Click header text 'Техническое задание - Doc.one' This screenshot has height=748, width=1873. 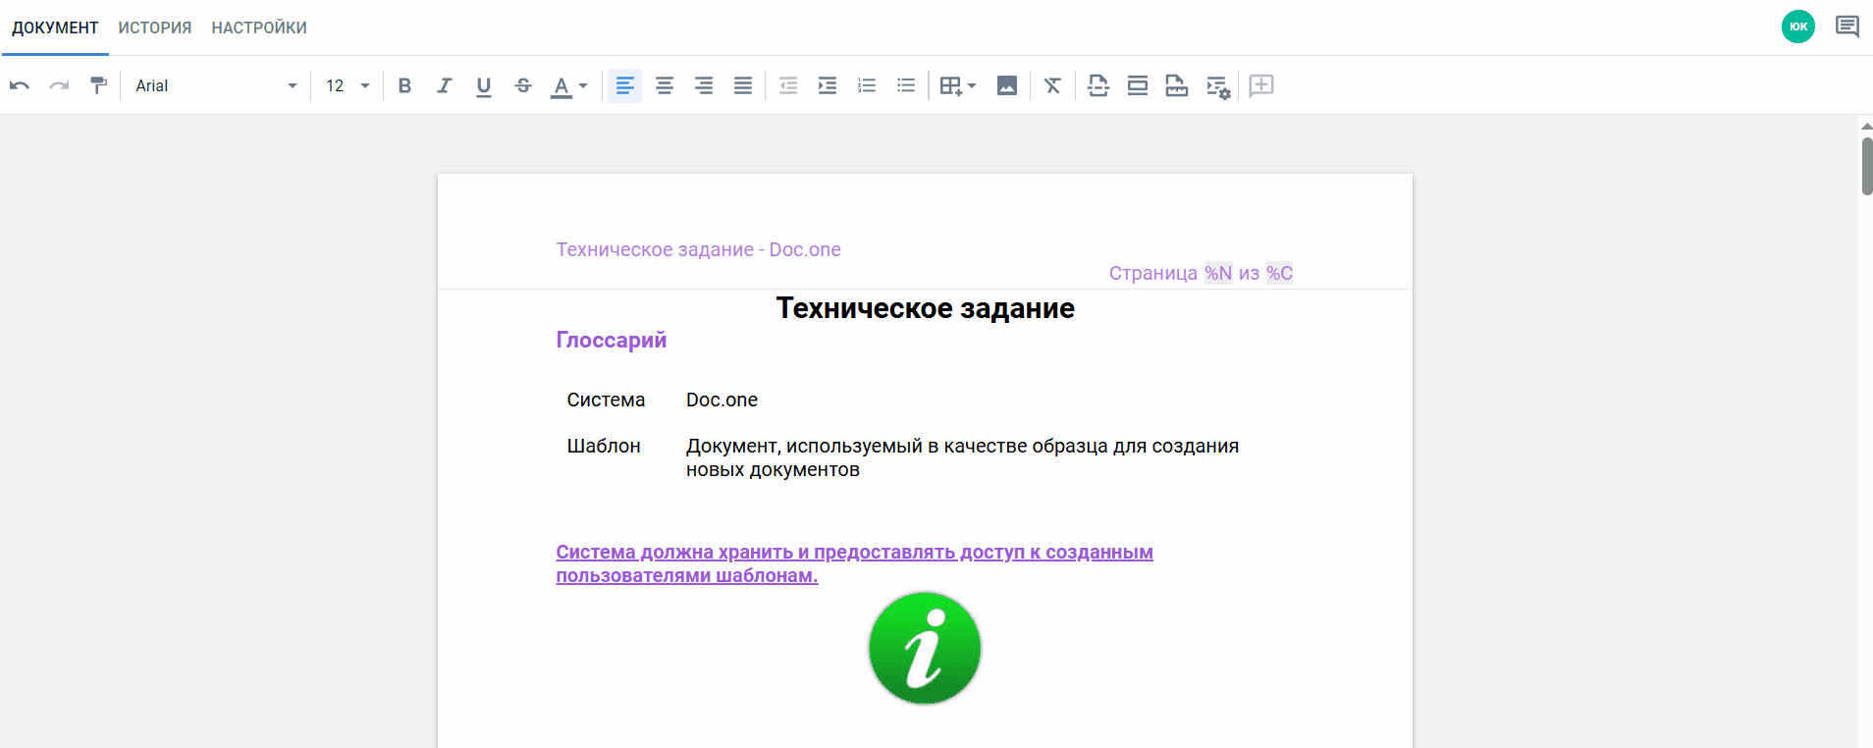[699, 249]
